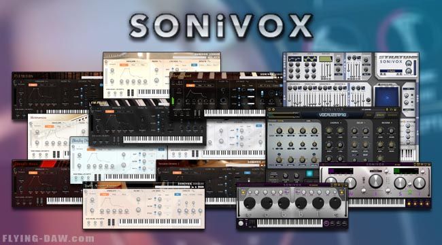Select the orange envelope tab in top cream window
442x245 pixels.
click(124, 65)
